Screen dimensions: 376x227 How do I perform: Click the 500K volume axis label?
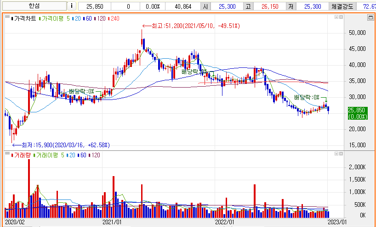point(359,205)
